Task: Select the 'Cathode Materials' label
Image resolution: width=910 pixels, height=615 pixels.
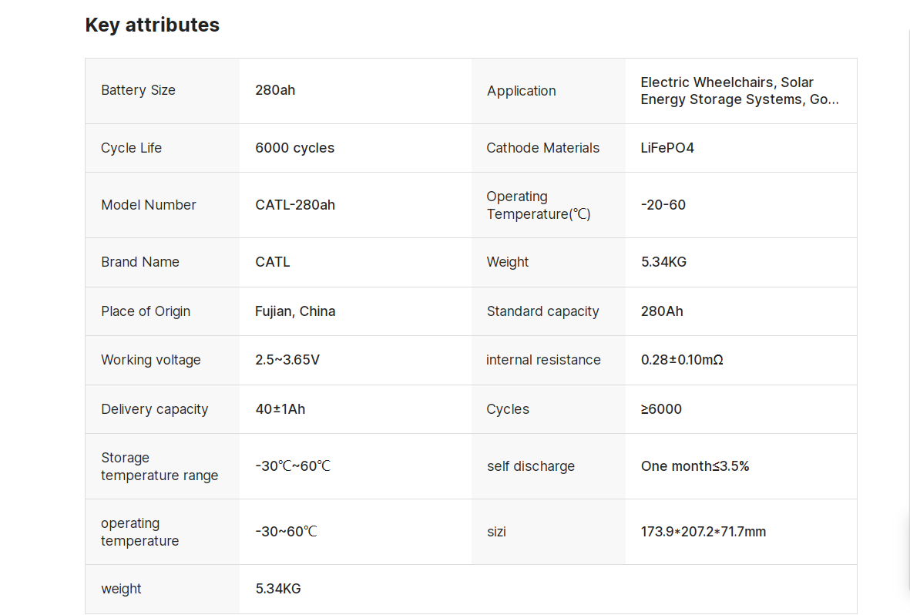Action: (542, 148)
